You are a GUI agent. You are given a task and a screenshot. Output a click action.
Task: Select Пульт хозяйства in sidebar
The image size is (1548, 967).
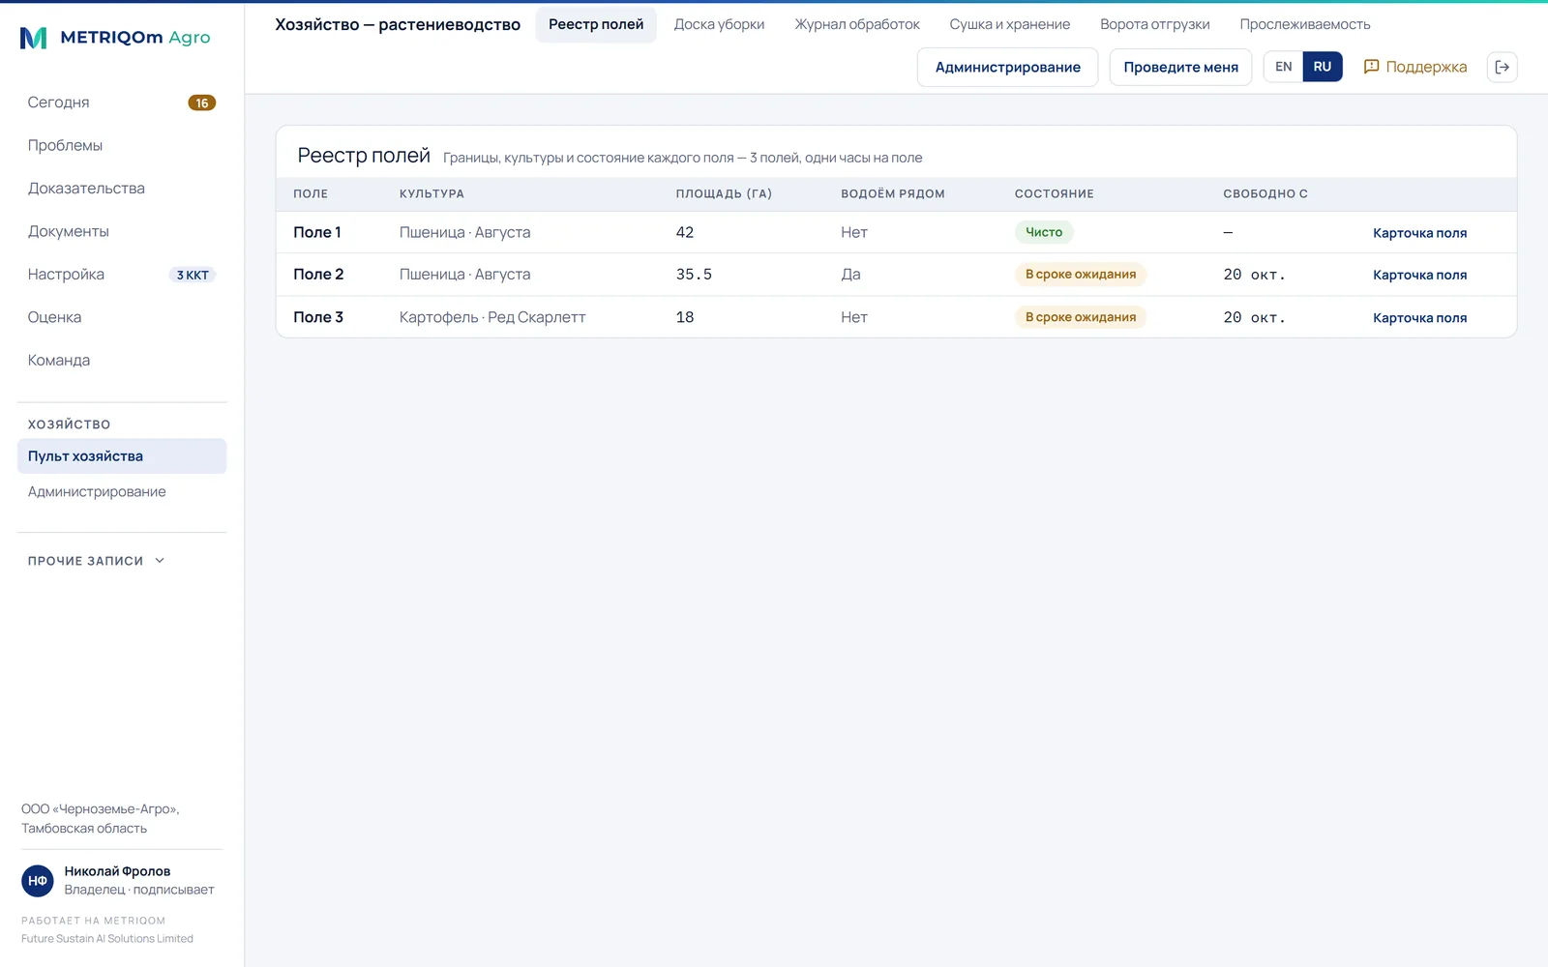(x=122, y=456)
